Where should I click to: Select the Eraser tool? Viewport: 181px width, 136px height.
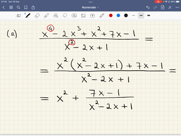[x=37, y=15]
